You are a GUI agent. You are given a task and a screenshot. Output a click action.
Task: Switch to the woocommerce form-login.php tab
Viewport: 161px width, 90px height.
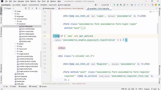pos(72,8)
